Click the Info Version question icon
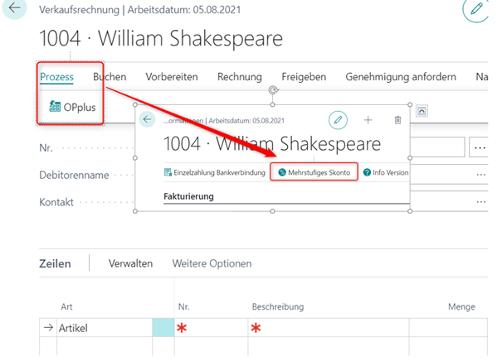This screenshot has height=361, width=502. click(367, 172)
